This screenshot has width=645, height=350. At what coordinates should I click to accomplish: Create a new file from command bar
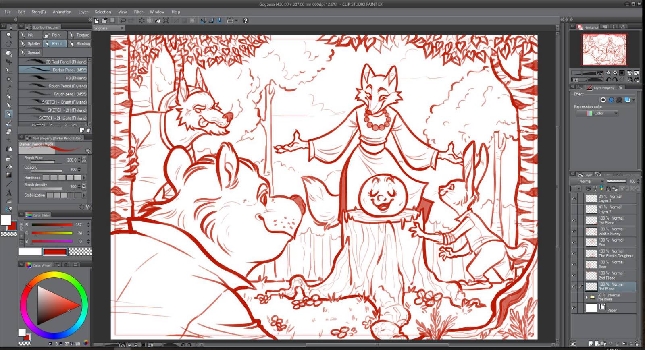pos(96,21)
